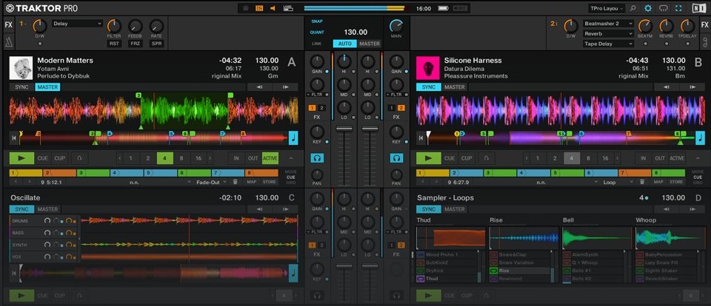Adjust the MAIN volume knob
The height and width of the screenshot is (306, 711).
(396, 26)
